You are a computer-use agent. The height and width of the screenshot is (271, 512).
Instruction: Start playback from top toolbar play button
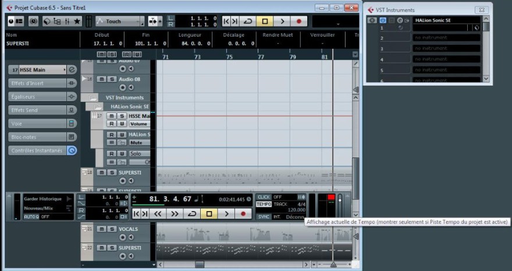(x=282, y=21)
